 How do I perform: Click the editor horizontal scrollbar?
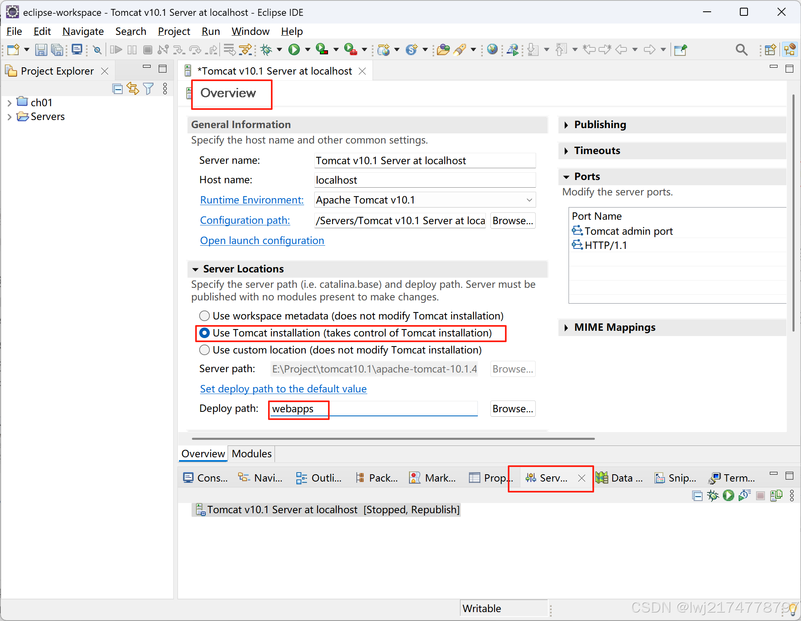393,439
